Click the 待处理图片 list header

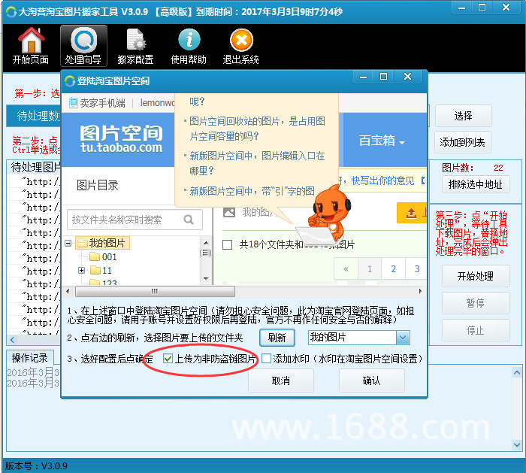click(x=34, y=166)
